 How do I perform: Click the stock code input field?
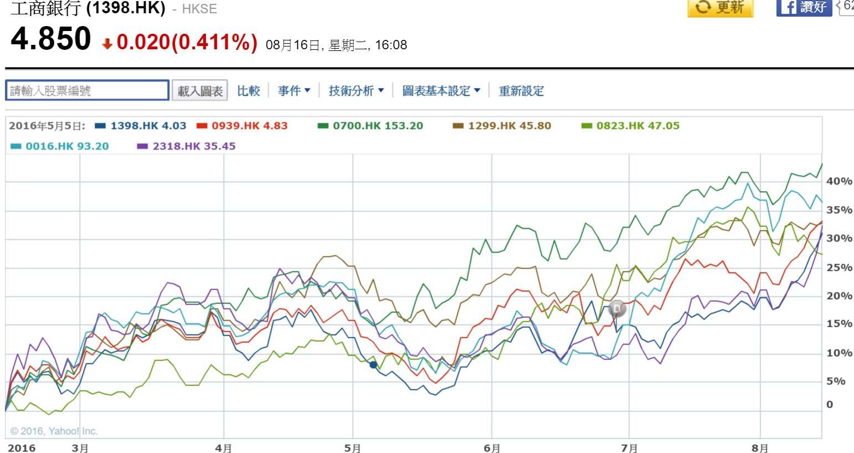pos(87,91)
